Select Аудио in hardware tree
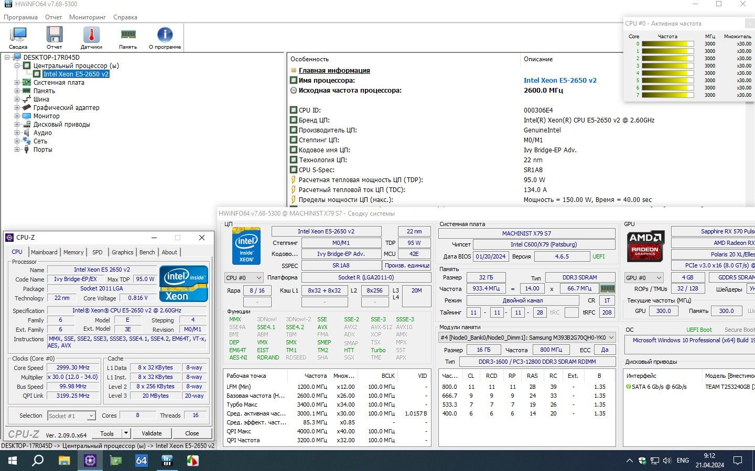This screenshot has height=471, width=755. pyautogui.click(x=42, y=133)
